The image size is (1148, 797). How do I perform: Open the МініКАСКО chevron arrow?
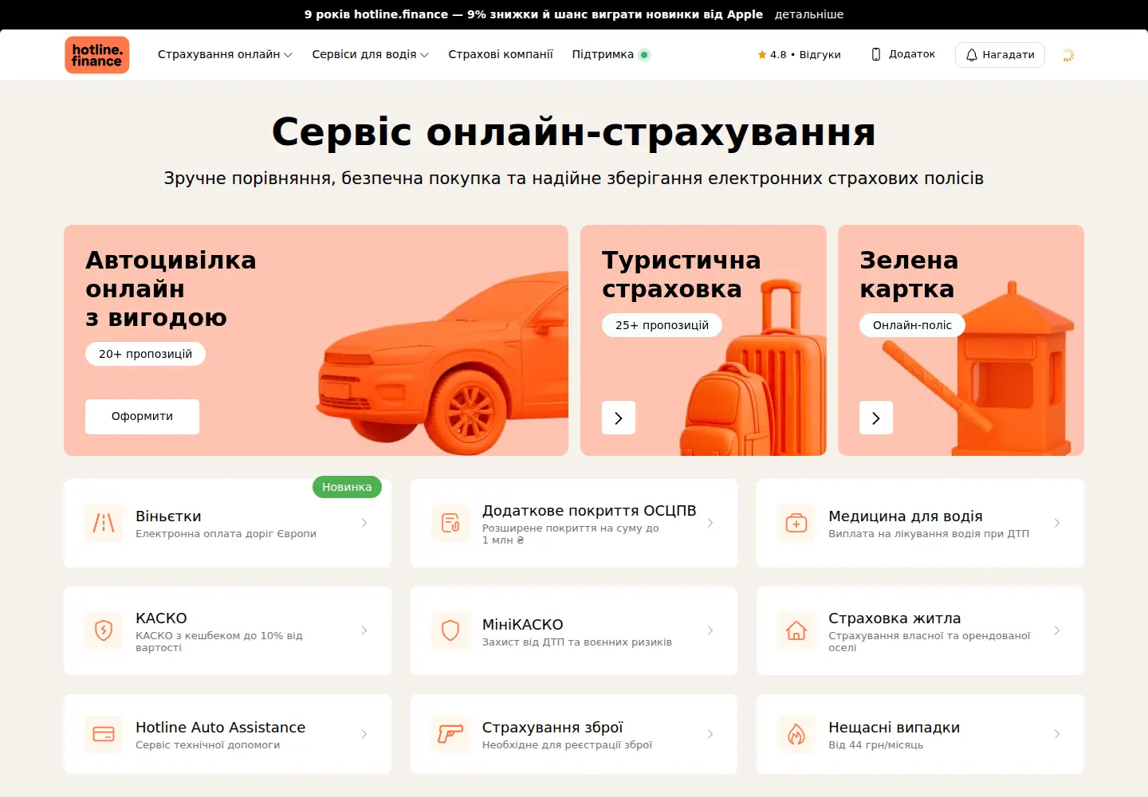(x=710, y=630)
